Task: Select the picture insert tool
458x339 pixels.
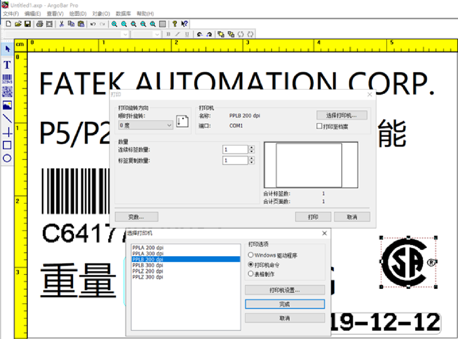Action: point(7,105)
